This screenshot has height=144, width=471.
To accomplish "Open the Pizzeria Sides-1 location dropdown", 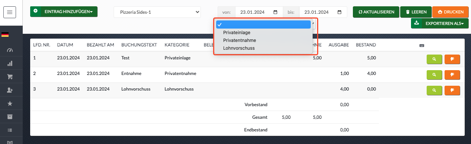I will tap(157, 12).
